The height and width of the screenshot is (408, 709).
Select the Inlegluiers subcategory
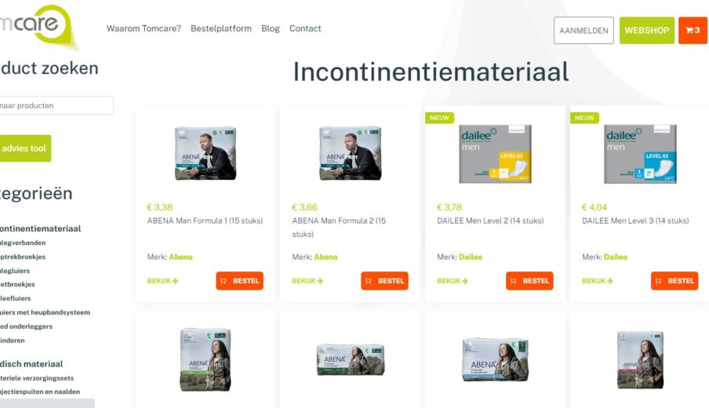tap(15, 271)
